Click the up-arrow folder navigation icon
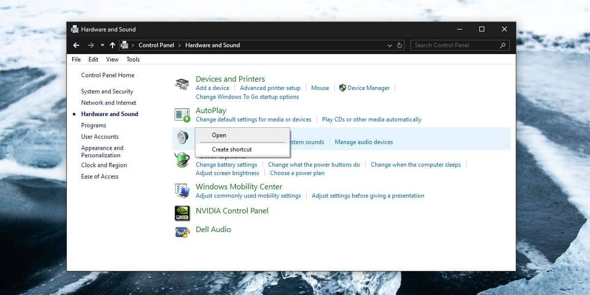Viewport: 590px width, 295px height. [112, 45]
